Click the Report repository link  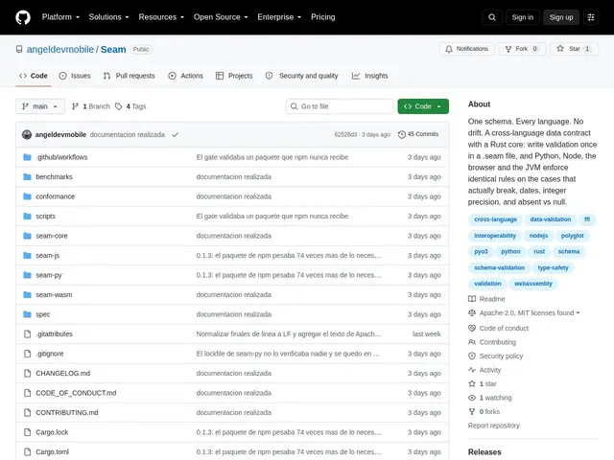pyautogui.click(x=494, y=425)
